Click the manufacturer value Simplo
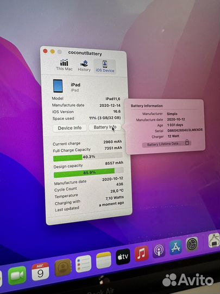The width and height of the screenshot is (220, 294). pos(172,114)
